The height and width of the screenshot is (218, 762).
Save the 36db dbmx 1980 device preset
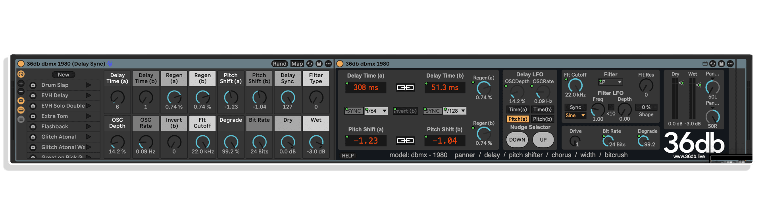(x=722, y=64)
